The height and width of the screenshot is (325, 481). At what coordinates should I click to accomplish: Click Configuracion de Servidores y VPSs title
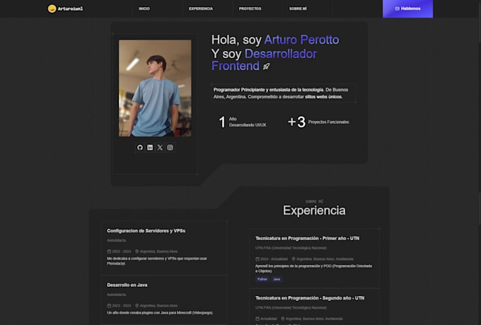point(146,231)
